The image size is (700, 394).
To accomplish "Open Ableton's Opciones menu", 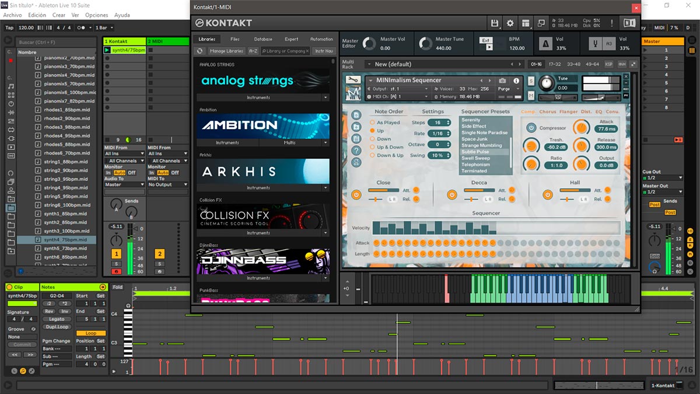I will (96, 15).
